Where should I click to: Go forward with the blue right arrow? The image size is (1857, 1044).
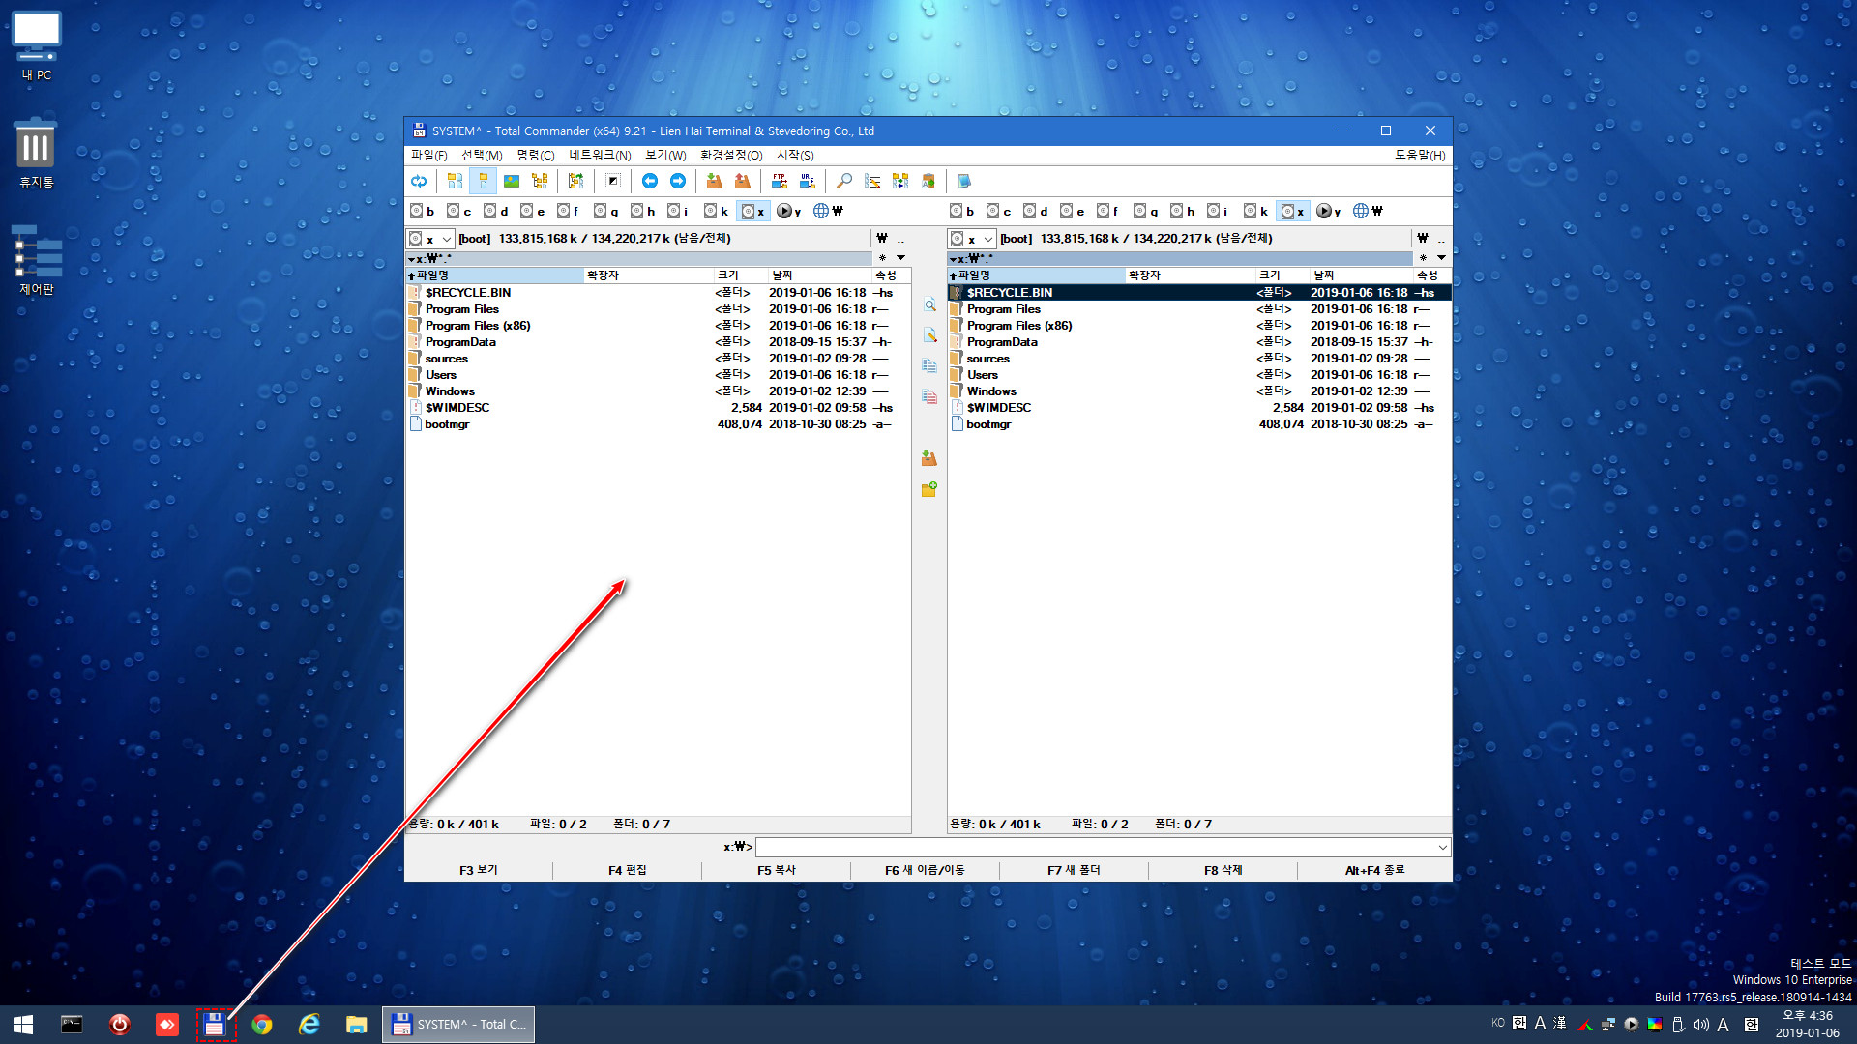coord(678,181)
